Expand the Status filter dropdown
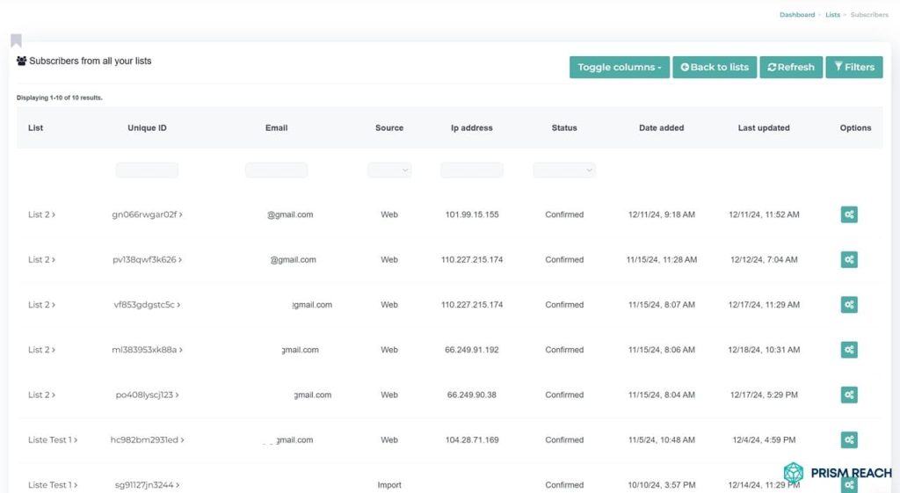The height and width of the screenshot is (493, 900). pyautogui.click(x=564, y=170)
